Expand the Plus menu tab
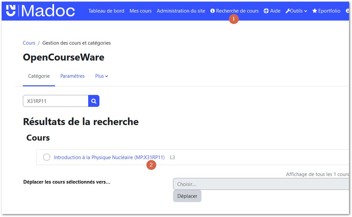This screenshot has width=352, height=217. pyautogui.click(x=101, y=76)
